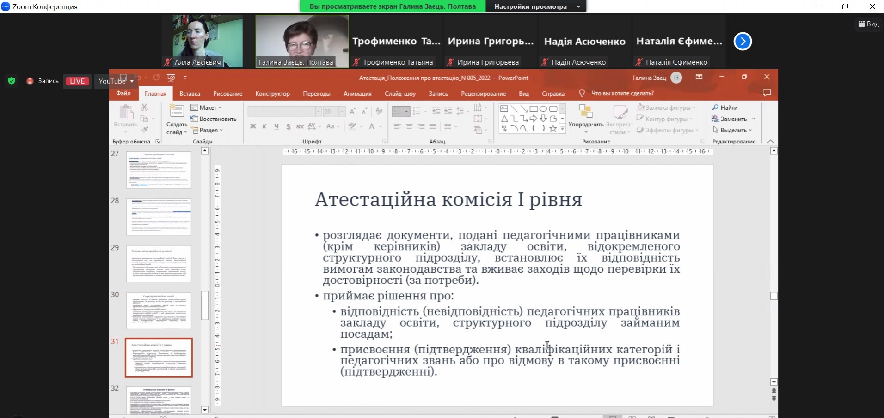Toggle the Italic (К) formatting button

(x=264, y=126)
